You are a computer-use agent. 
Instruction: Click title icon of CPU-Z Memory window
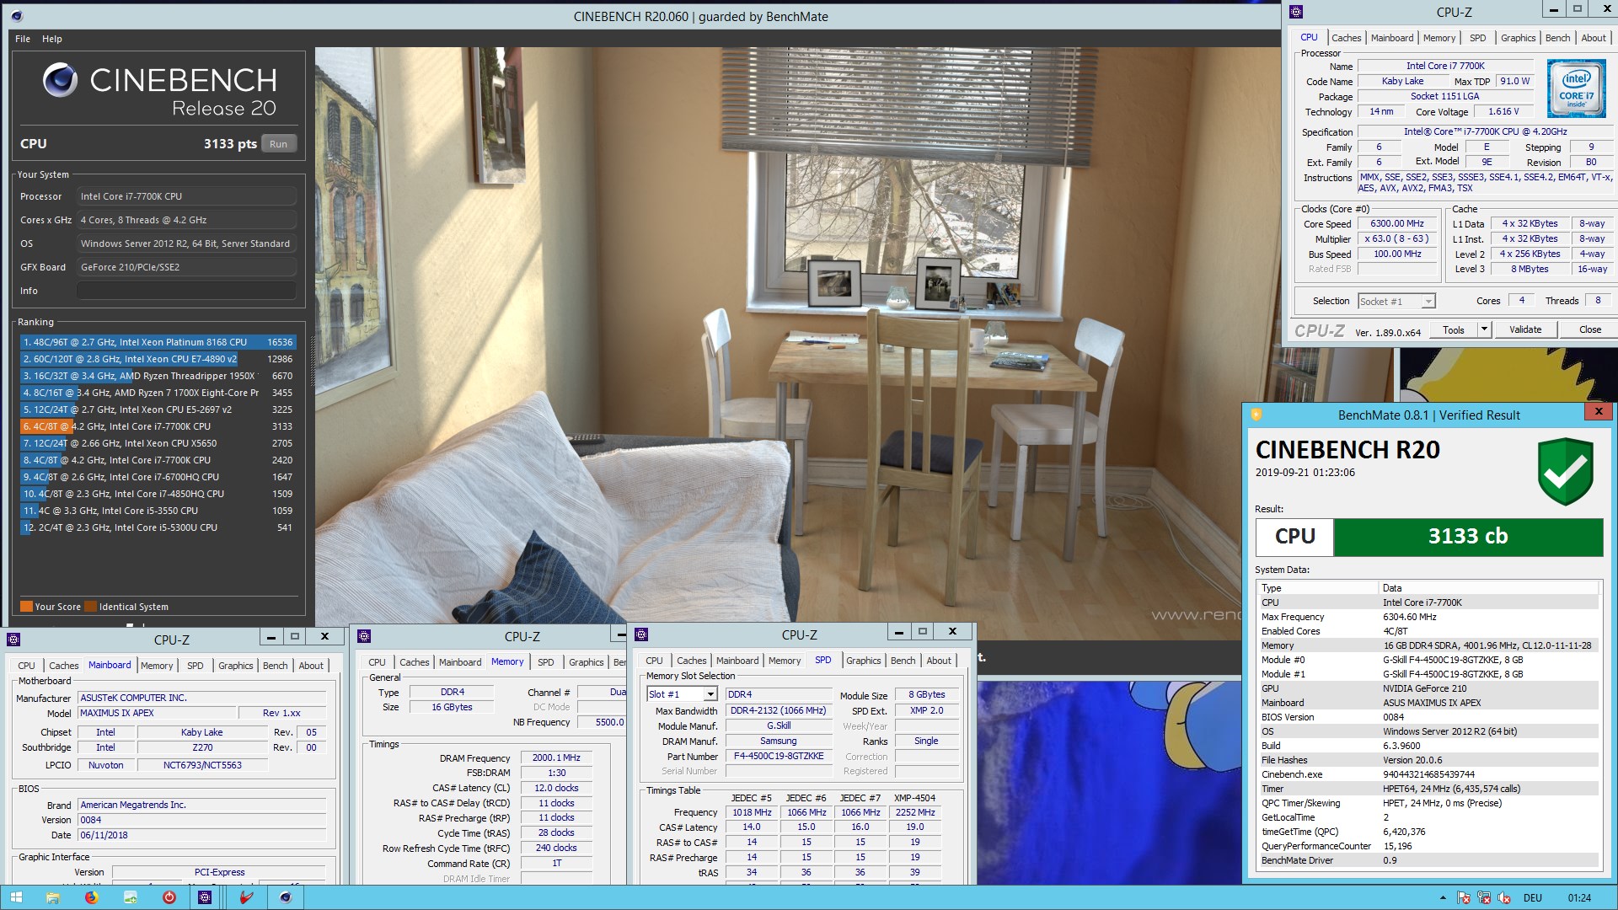tap(365, 636)
